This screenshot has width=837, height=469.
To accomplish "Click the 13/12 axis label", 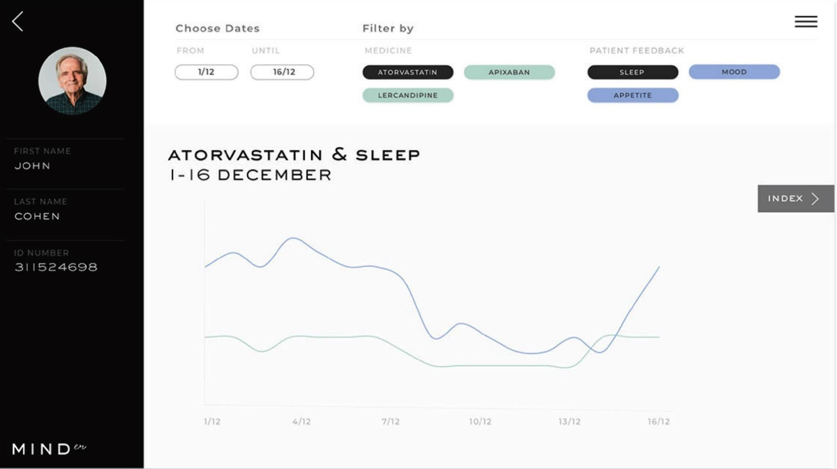I will pyautogui.click(x=569, y=421).
